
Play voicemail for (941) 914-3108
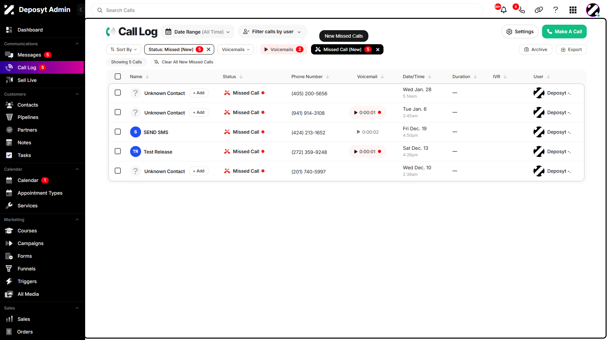(367, 112)
